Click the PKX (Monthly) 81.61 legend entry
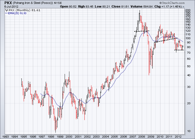The width and height of the screenshot is (195, 139). pyautogui.click(x=25, y=10)
